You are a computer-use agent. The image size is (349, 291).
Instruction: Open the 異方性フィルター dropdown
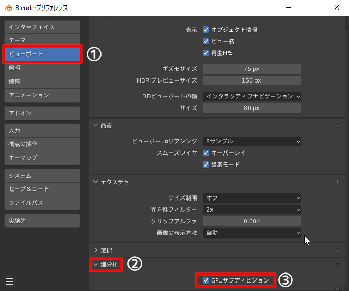pos(252,210)
